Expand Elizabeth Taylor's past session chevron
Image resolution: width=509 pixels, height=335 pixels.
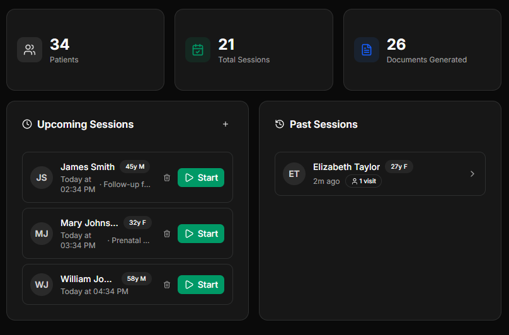(472, 174)
